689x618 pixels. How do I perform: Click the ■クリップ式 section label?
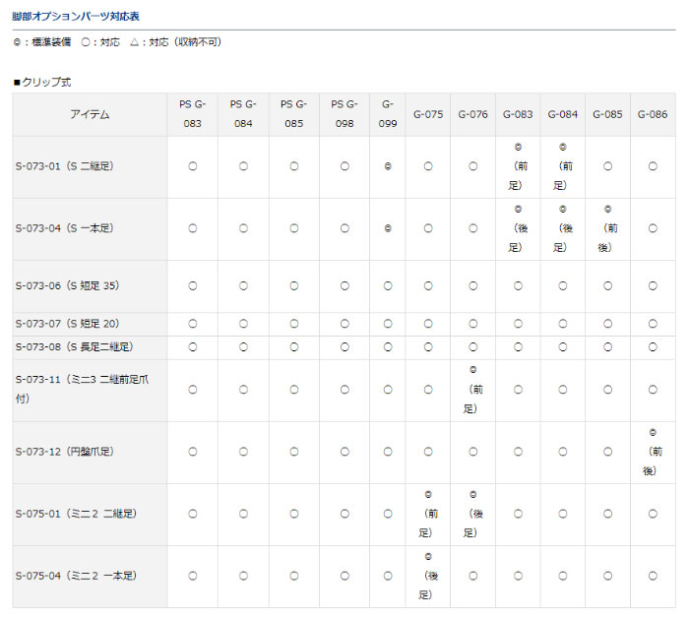coord(42,82)
